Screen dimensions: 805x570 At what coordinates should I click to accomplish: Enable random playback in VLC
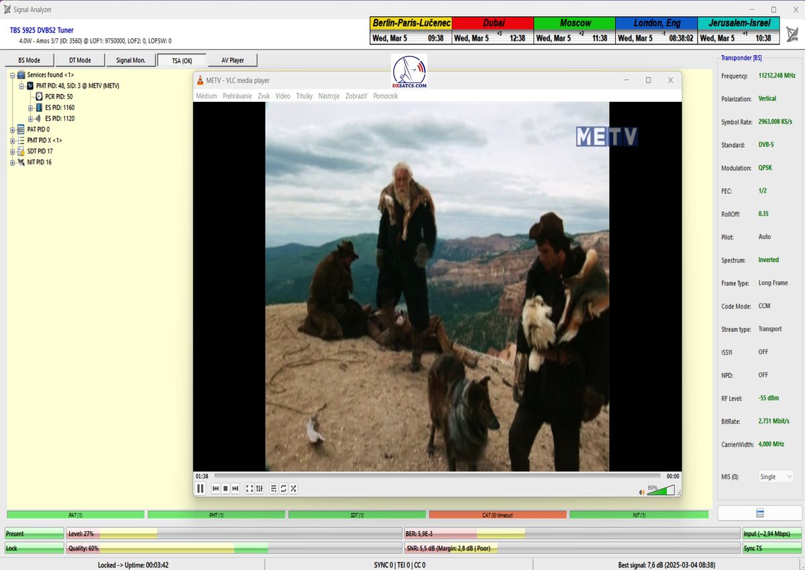293,488
